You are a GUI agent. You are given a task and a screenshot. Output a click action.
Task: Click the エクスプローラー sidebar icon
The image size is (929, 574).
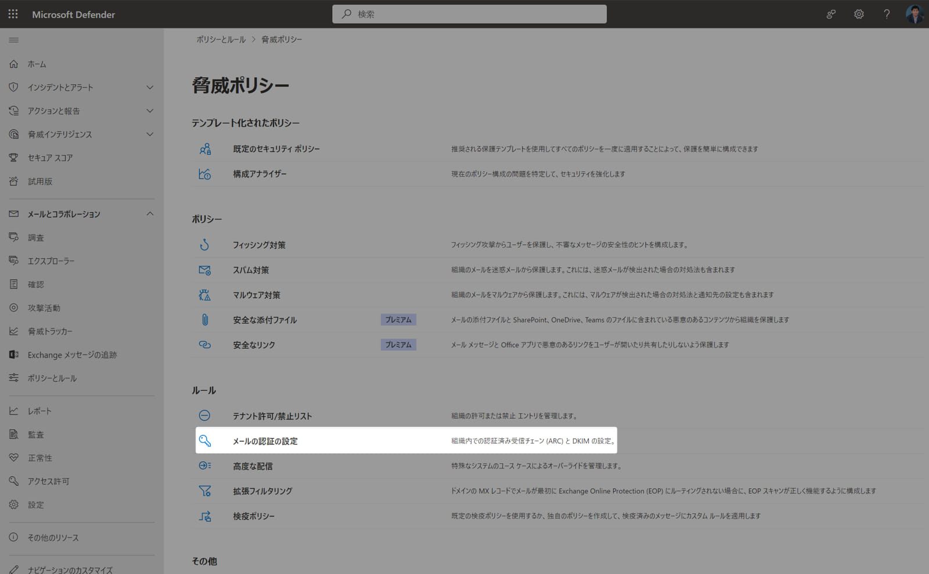tap(14, 261)
